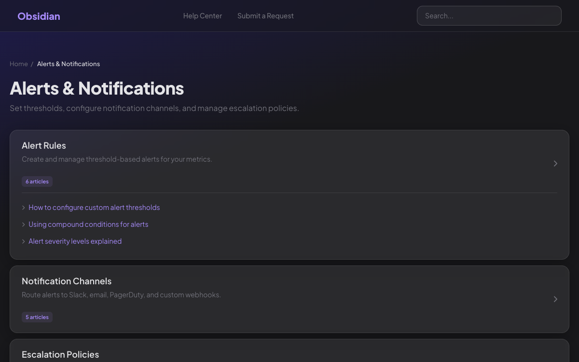579x362 pixels.
Task: Select the page subtitle about thresholds
Action: 154,108
